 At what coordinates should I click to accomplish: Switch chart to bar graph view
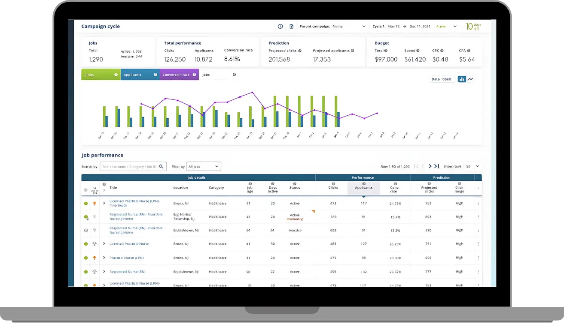[462, 79]
